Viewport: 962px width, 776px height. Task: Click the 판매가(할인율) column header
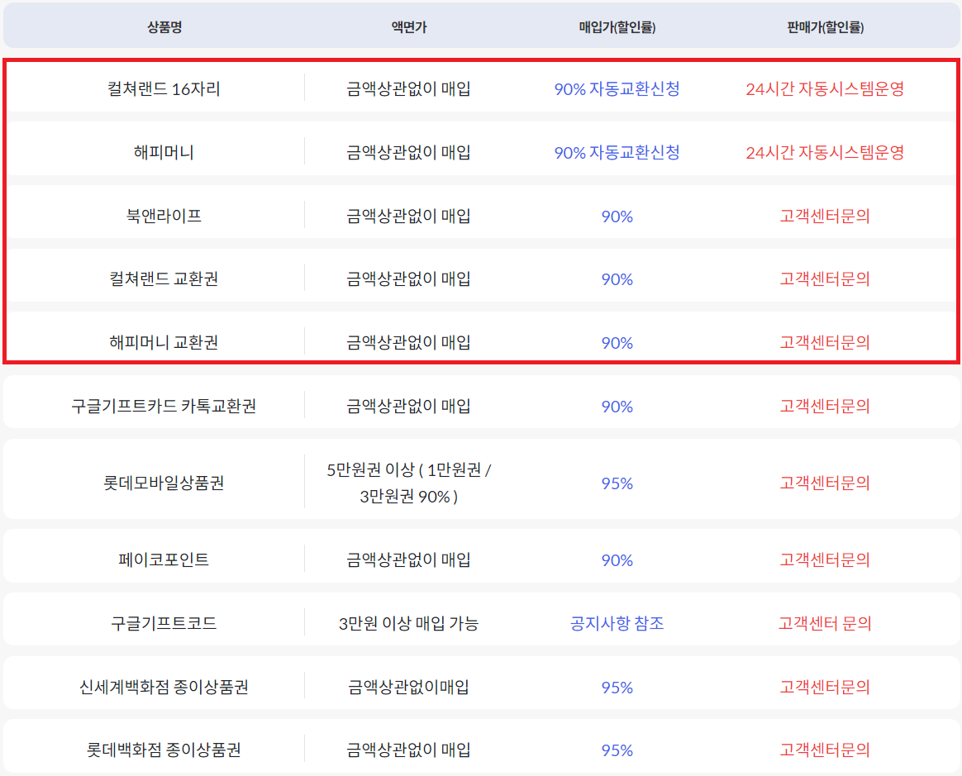pos(825,27)
